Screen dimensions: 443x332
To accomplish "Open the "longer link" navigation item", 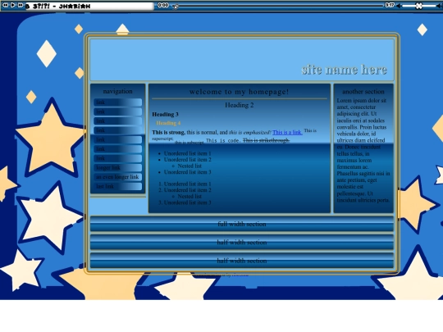I will (118, 168).
